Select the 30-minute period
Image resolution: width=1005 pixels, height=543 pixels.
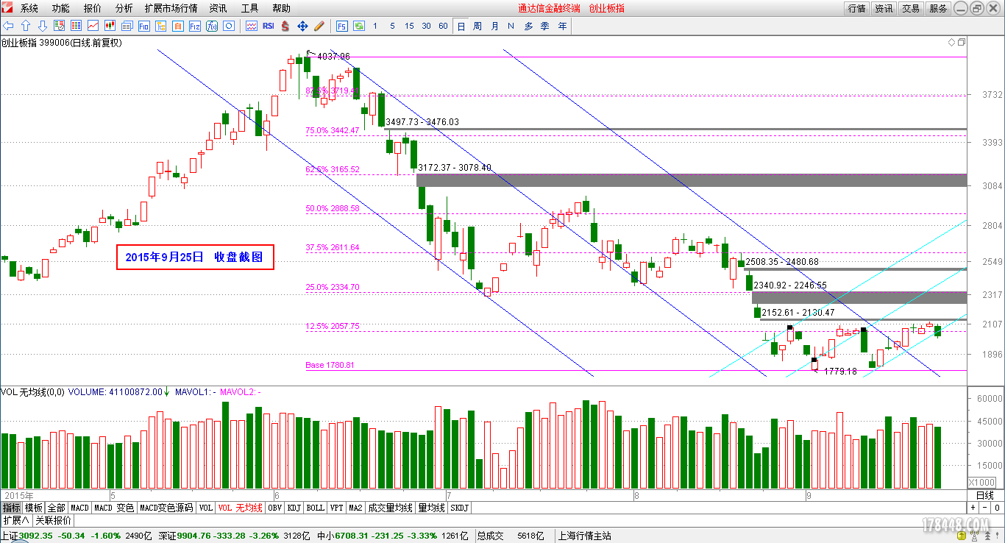[x=426, y=26]
